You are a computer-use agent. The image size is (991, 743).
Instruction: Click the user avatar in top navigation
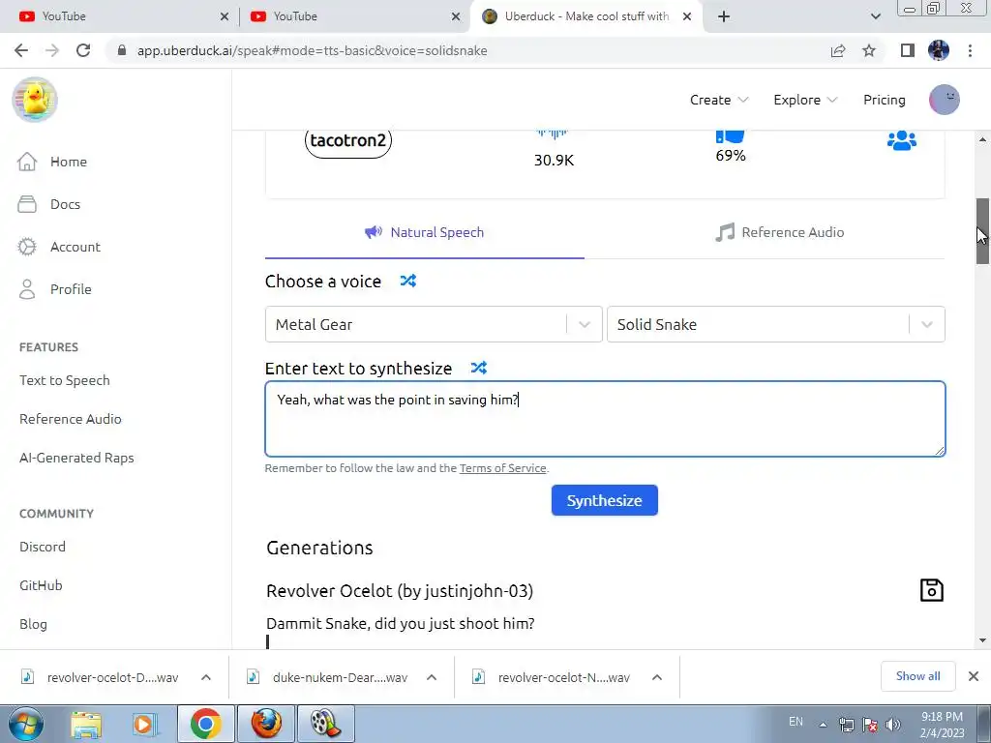(945, 100)
